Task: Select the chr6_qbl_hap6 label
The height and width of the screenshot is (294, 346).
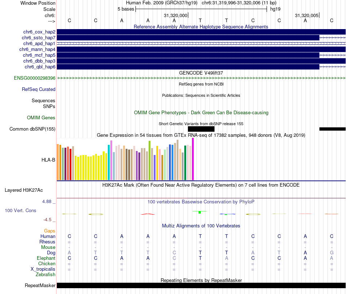Action: click(x=40, y=67)
